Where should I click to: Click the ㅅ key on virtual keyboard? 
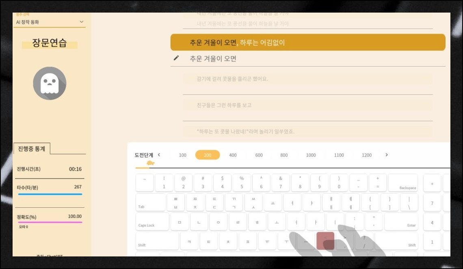tap(253, 202)
